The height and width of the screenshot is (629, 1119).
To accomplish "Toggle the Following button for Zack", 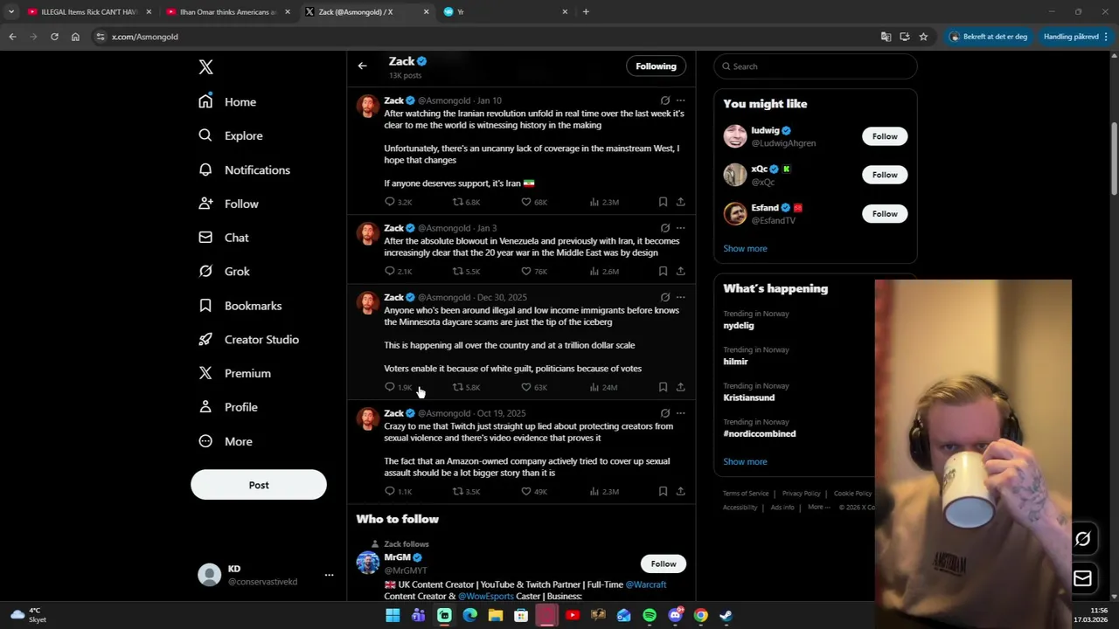I will pos(656,66).
